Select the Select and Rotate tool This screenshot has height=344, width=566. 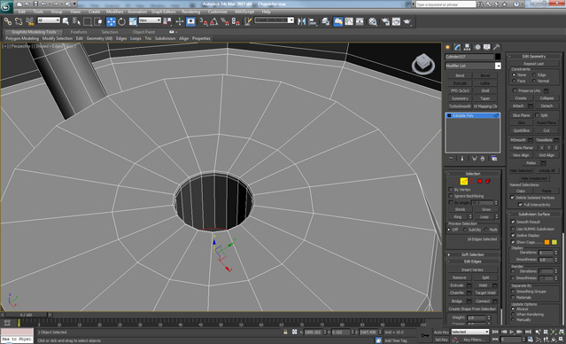pos(121,21)
